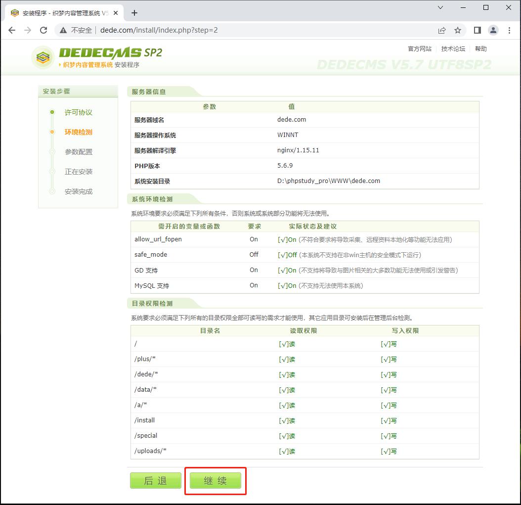
Task: Select the 安装程序 - 织梦内容管理系统 tab
Action: point(65,13)
